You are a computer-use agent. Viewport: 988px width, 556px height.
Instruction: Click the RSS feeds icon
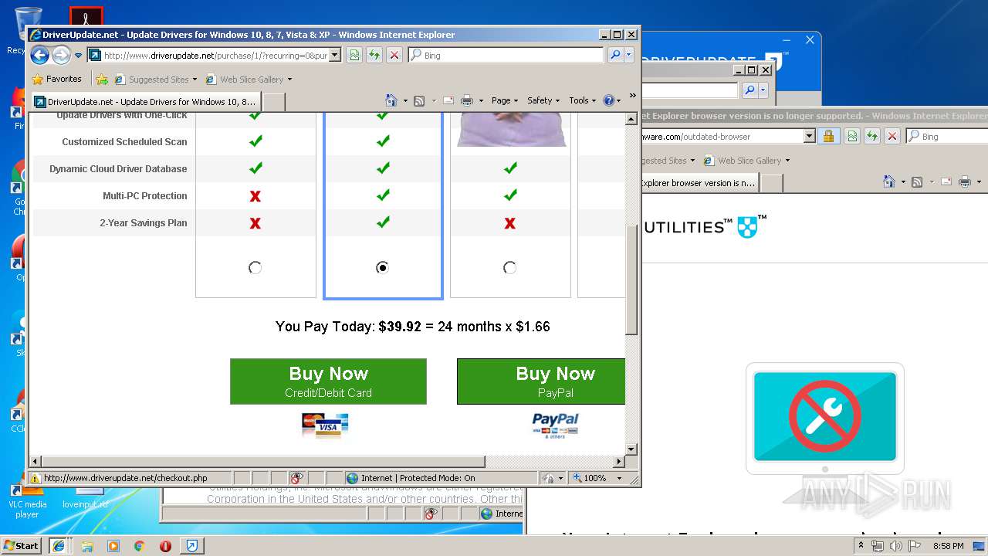pos(419,100)
